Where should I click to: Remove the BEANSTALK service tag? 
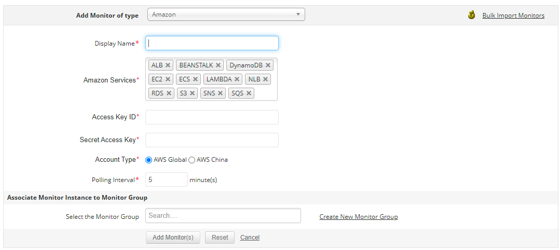tap(218, 65)
